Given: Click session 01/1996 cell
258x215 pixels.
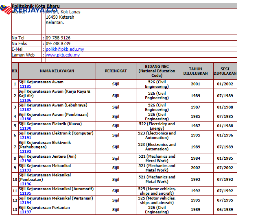Looking at the screenshot, I should [x=225, y=135].
